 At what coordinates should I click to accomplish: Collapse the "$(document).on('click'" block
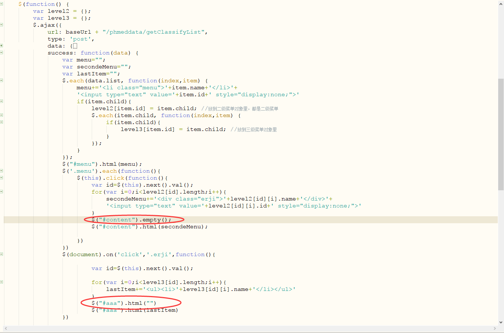click(x=1, y=254)
